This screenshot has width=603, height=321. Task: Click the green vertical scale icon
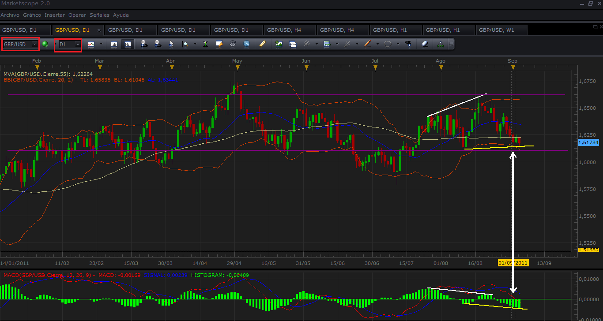(205, 44)
